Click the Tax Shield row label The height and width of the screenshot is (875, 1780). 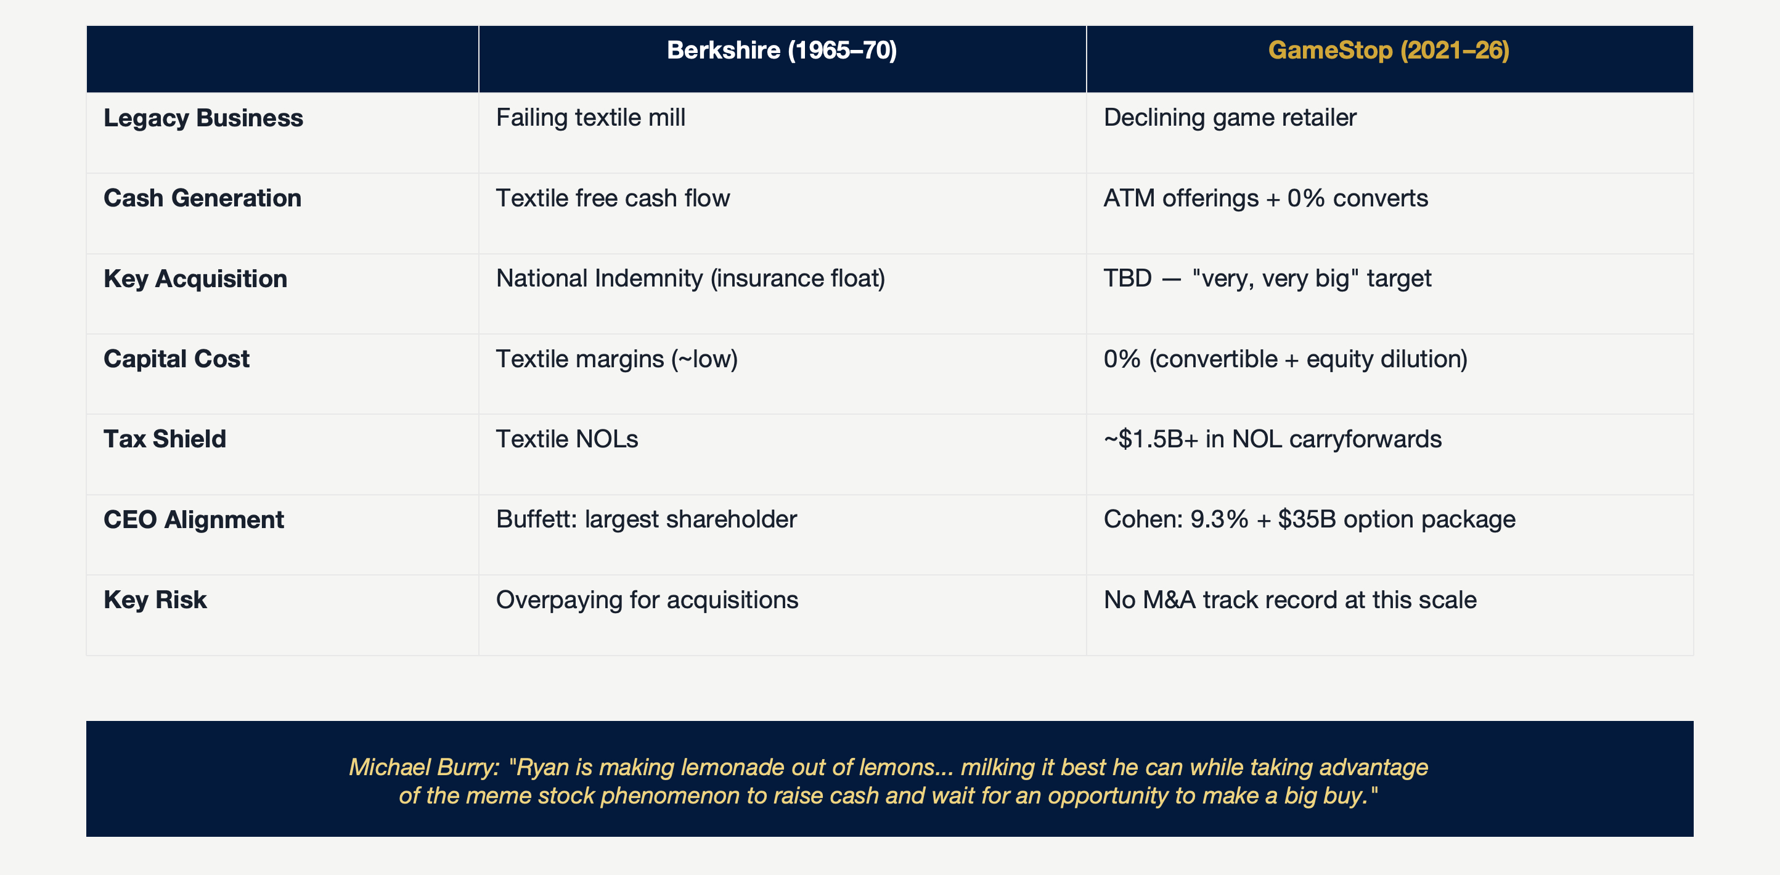(x=165, y=439)
